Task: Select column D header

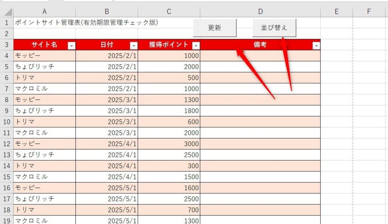Action: [260, 12]
